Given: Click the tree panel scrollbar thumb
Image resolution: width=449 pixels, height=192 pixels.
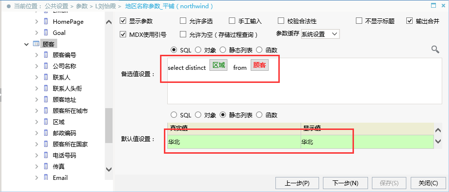Looking at the screenshot, I should pyautogui.click(x=109, y=125).
